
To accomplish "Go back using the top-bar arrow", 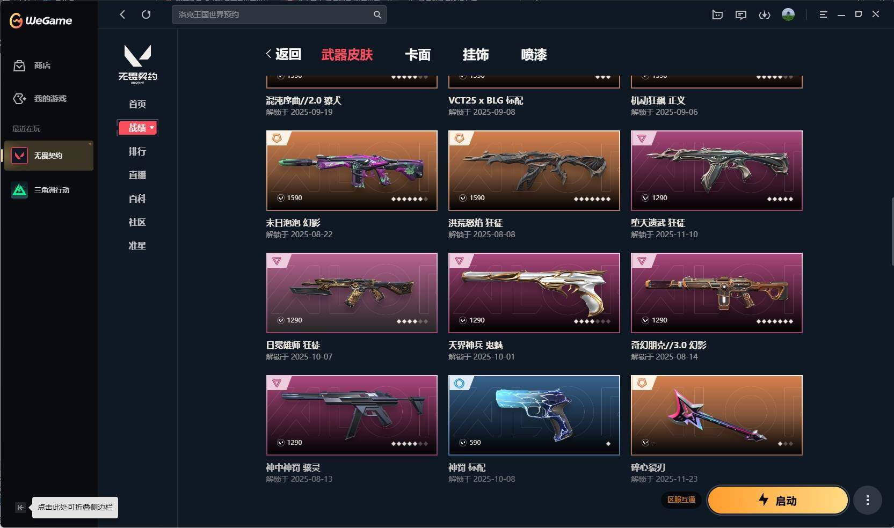I will point(122,14).
